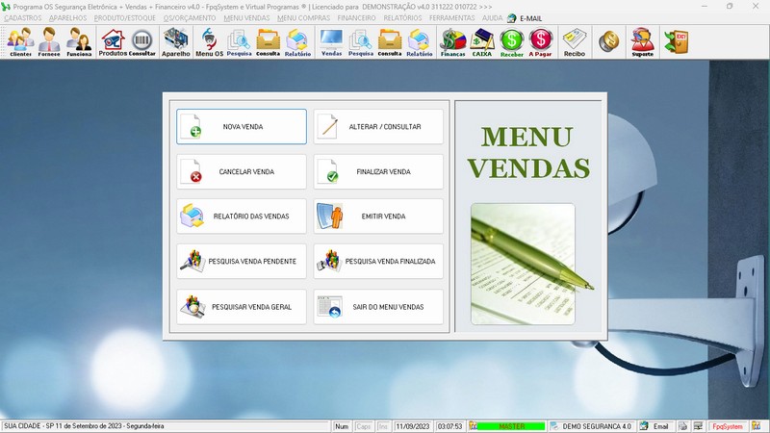The height and width of the screenshot is (433, 770).
Task: Open the Aparelho toolbar icon
Action: [176, 42]
